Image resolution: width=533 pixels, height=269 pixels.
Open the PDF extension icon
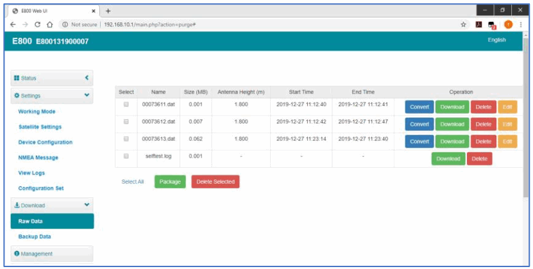[x=478, y=24]
